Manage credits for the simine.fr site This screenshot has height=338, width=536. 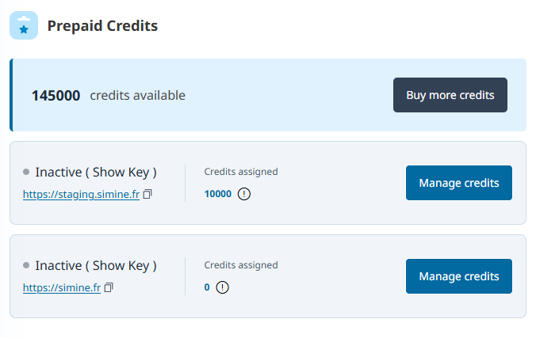pyautogui.click(x=458, y=276)
